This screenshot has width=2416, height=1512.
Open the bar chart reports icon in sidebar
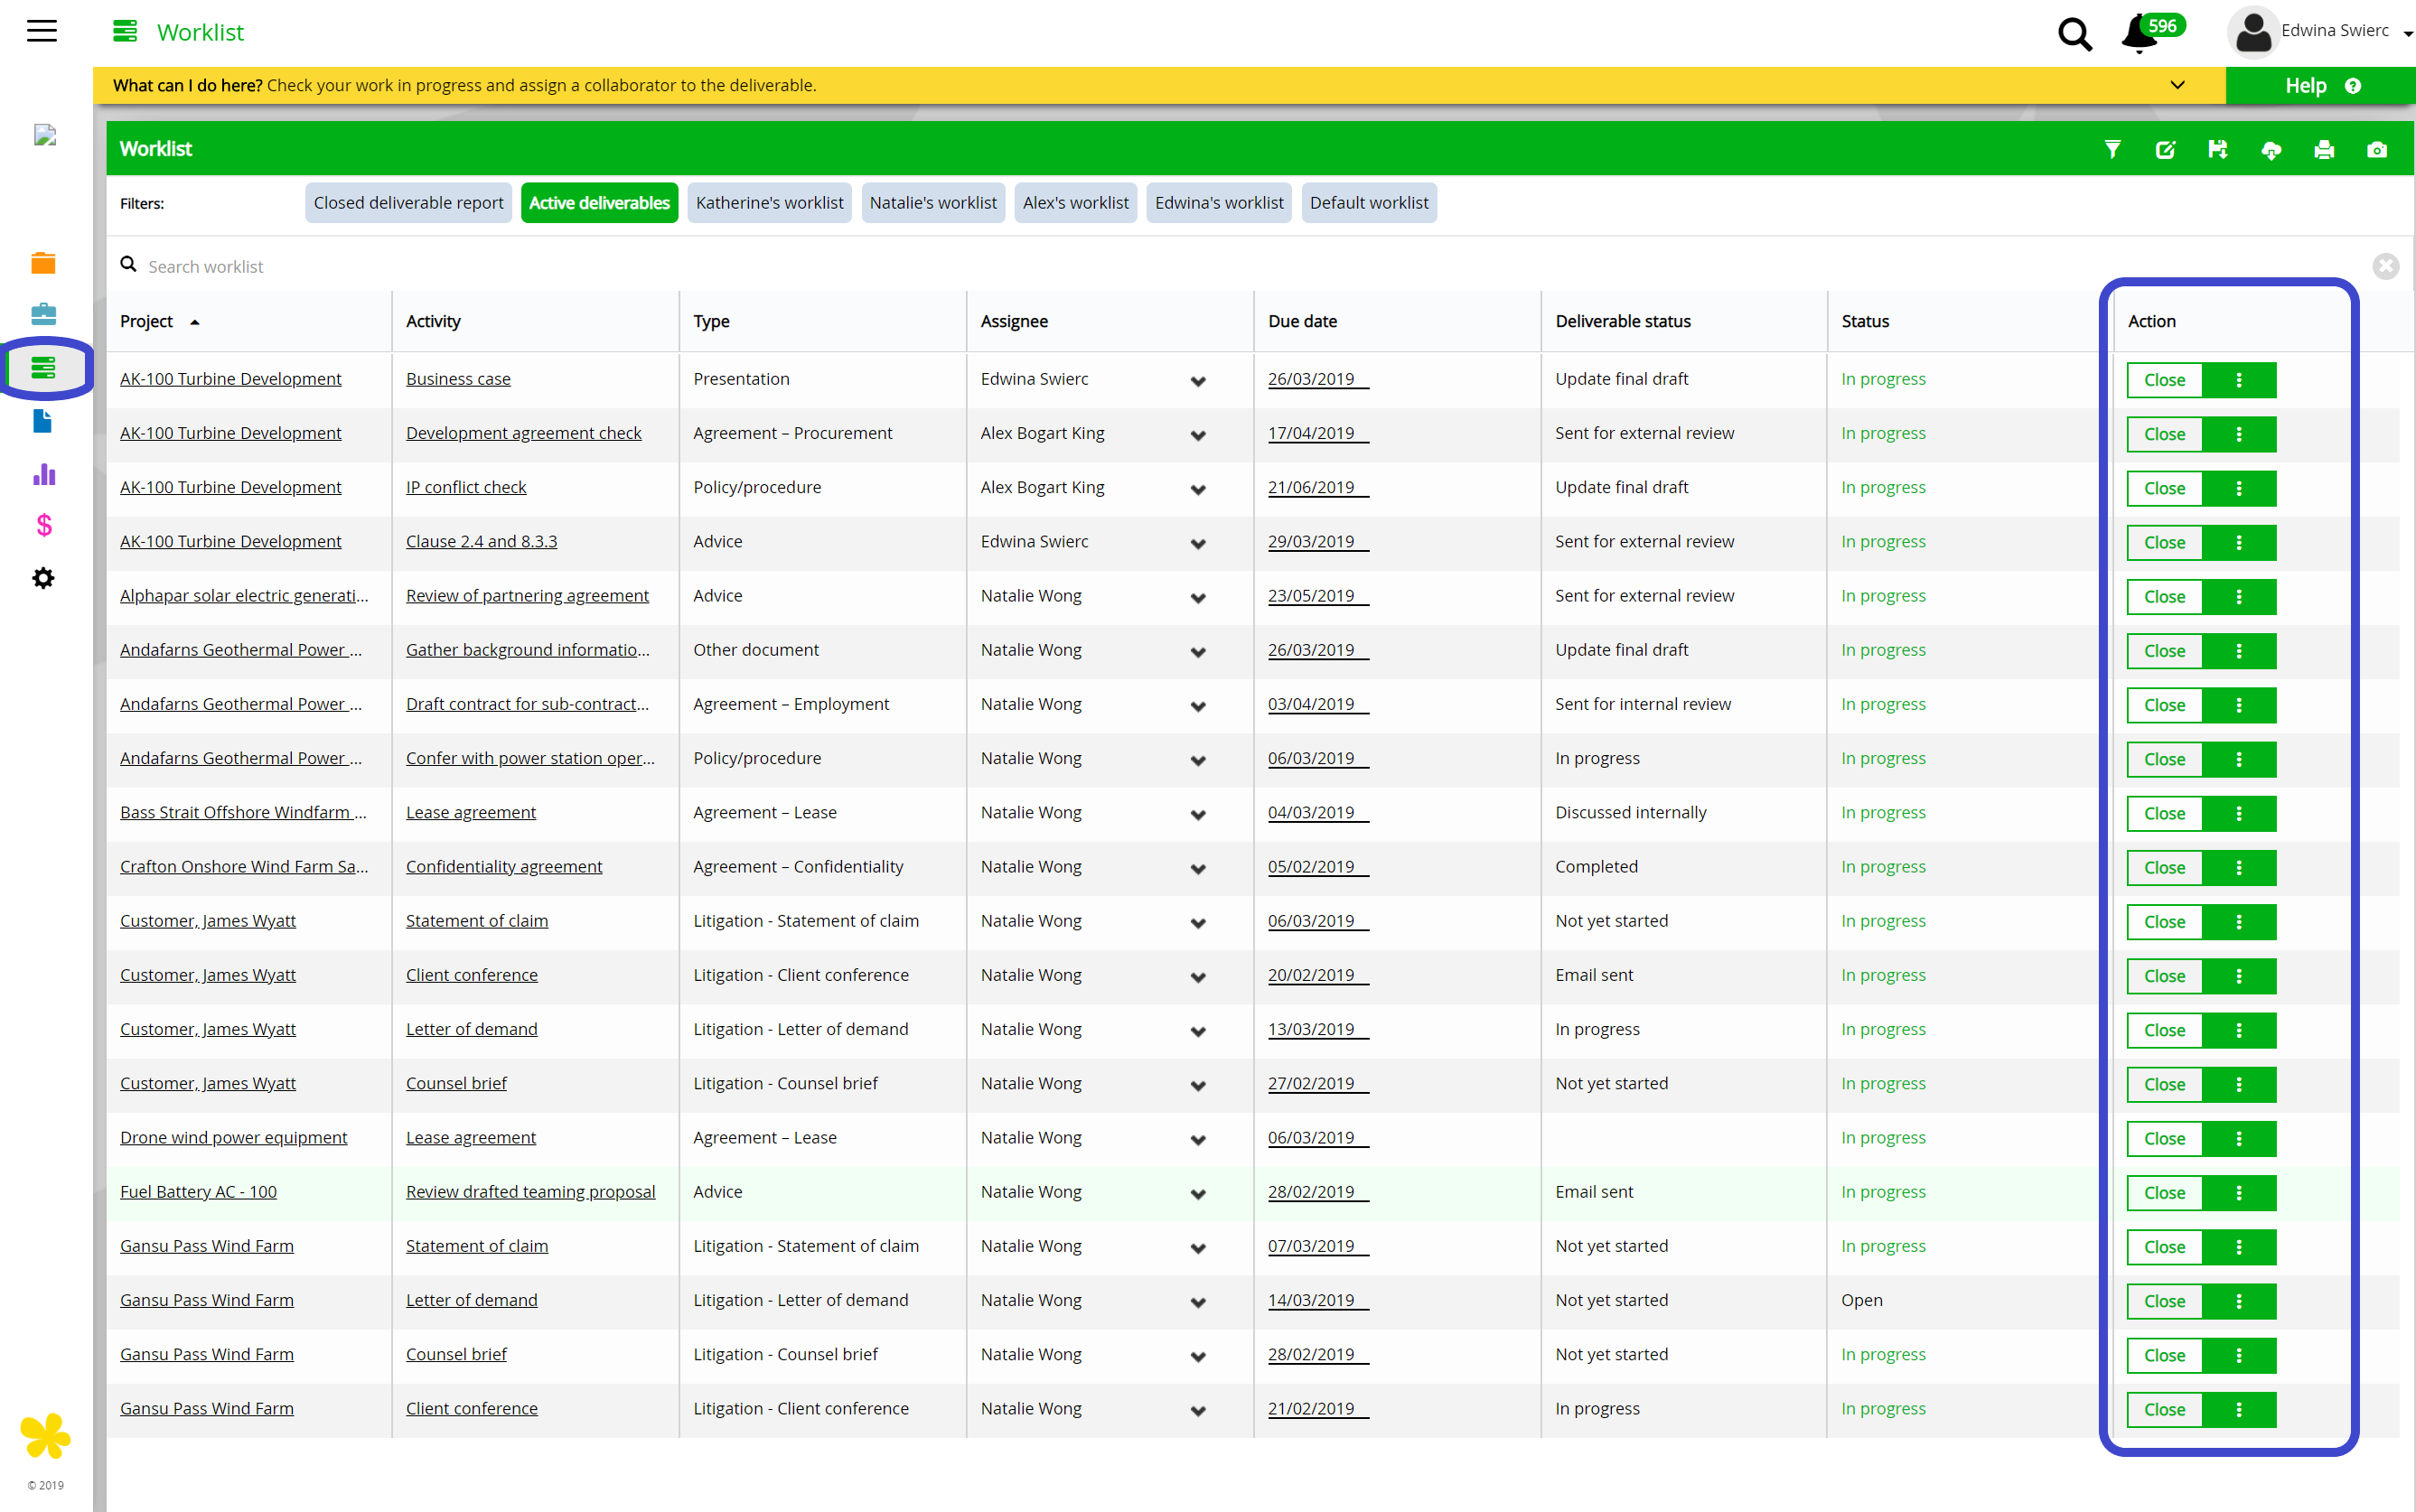43,474
